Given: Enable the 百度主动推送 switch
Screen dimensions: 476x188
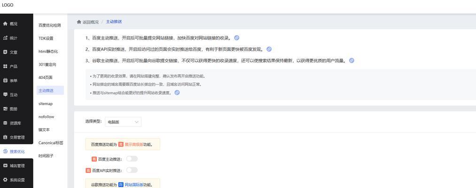Looking at the screenshot, I should click(x=132, y=159).
